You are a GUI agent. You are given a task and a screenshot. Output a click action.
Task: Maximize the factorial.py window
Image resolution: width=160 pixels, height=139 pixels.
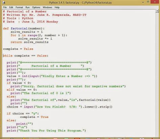[148, 2]
